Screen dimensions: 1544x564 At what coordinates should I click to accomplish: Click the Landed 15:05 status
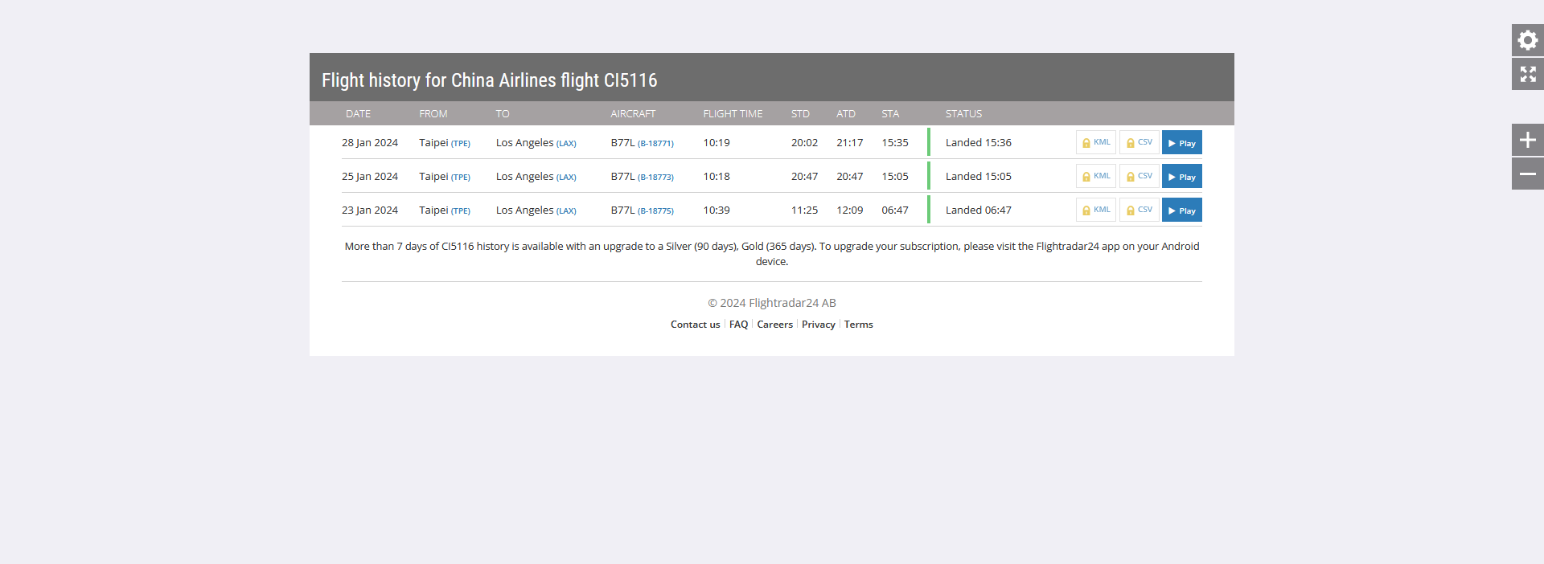(x=979, y=177)
